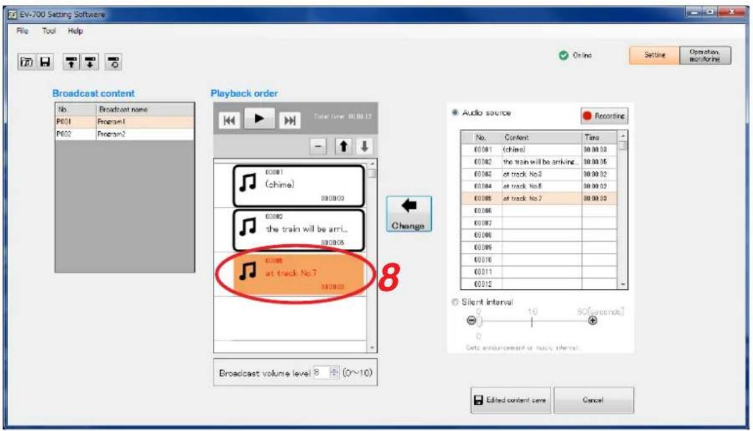Click the silent interval slider handle

click(x=479, y=321)
